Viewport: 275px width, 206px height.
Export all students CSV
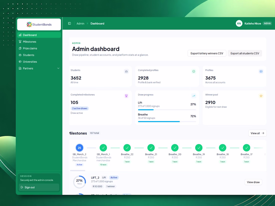(245, 53)
